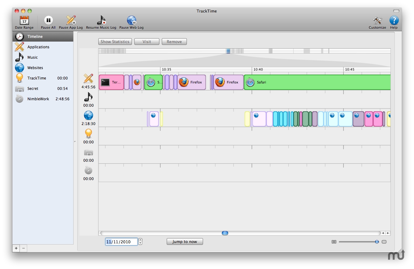Click the timeline zoom slider knob
Viewport: 414px width, 269px height.
coord(377,242)
